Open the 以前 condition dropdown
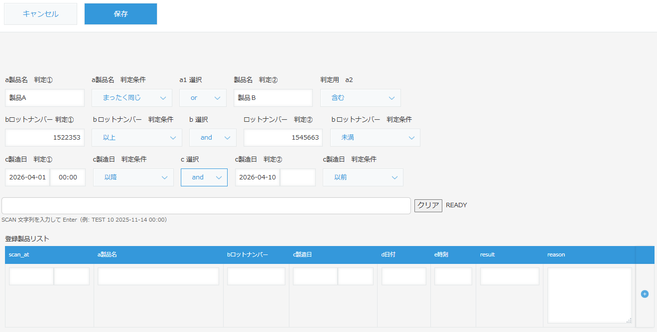 pyautogui.click(x=363, y=177)
